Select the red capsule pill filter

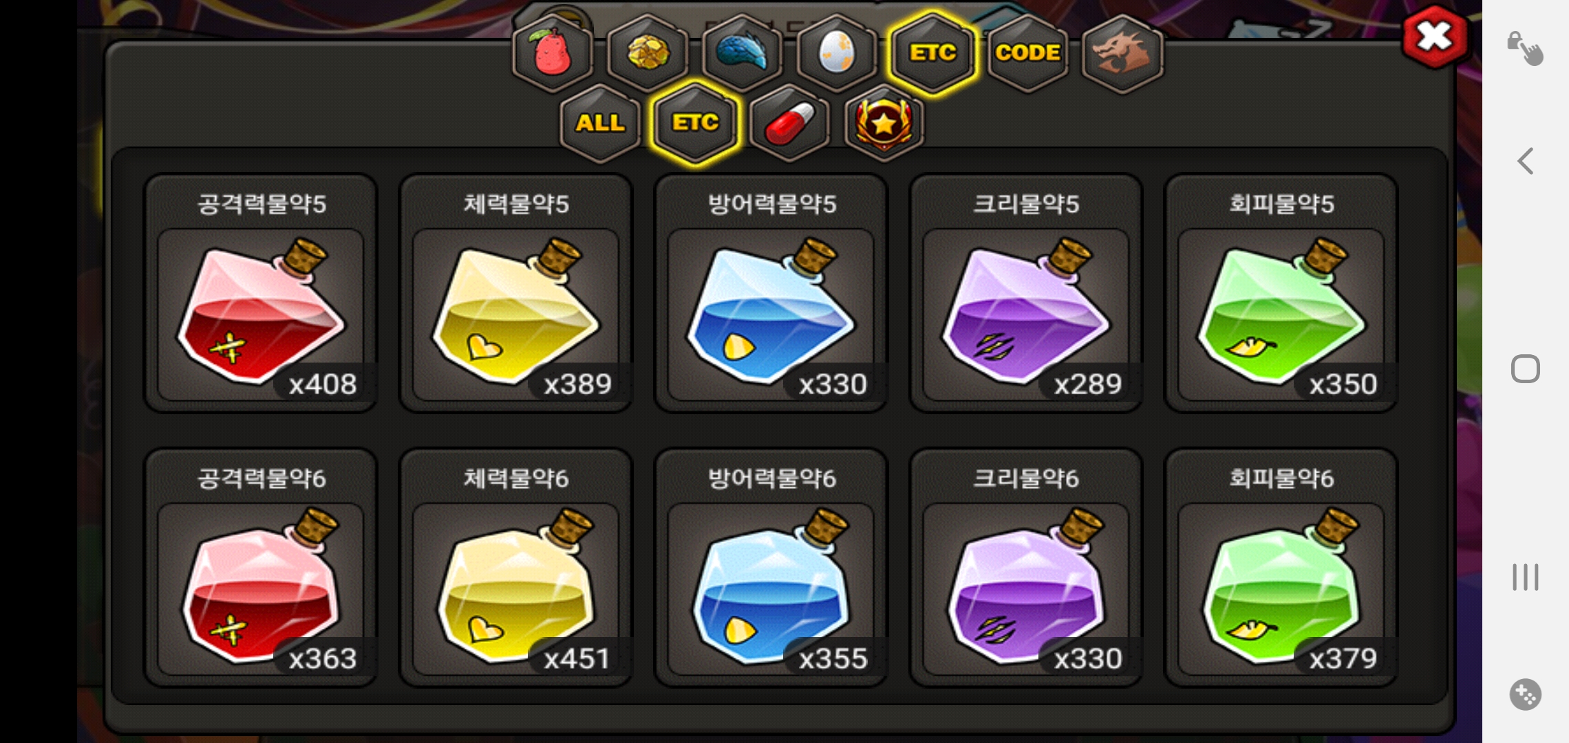(789, 124)
